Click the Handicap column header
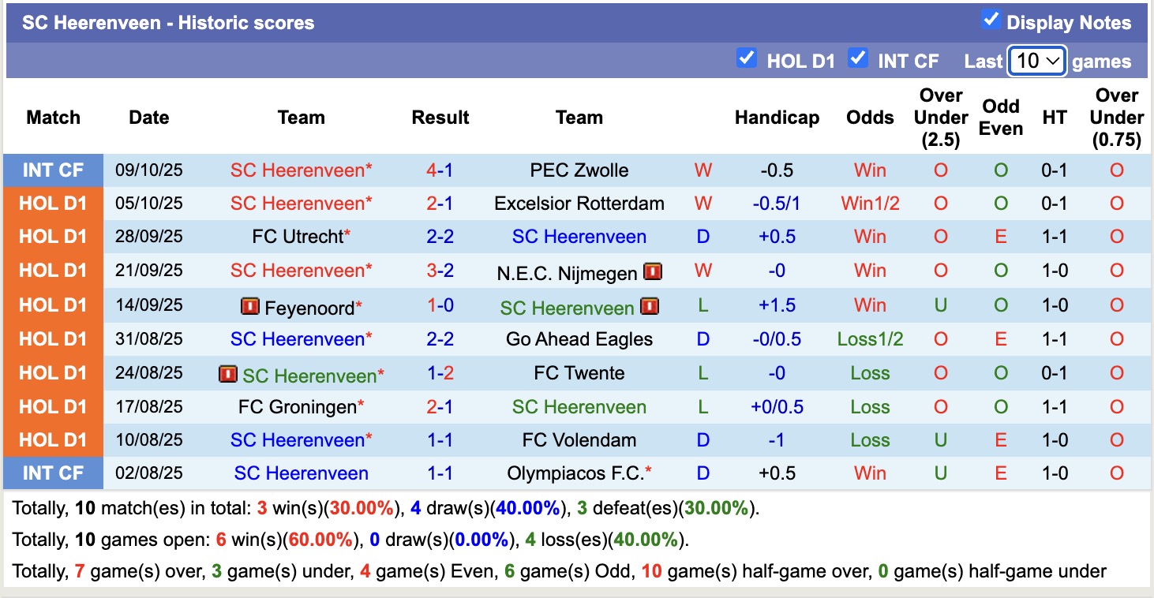 tap(777, 117)
